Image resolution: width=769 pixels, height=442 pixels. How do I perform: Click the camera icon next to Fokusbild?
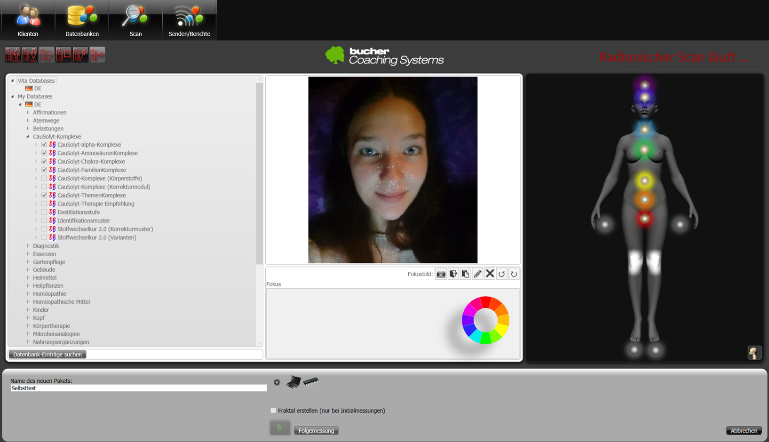point(441,274)
